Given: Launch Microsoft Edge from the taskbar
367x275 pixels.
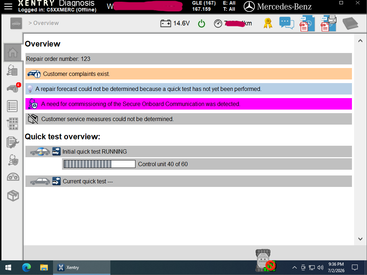Looking at the screenshot, I should click(x=27, y=267).
